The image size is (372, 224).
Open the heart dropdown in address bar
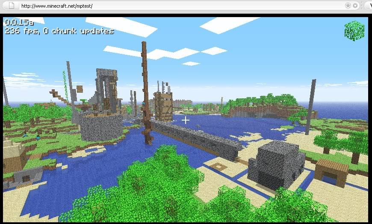coord(355,6)
